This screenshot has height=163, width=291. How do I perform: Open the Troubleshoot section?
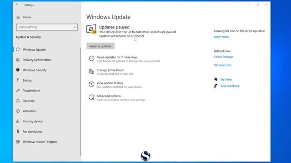31,91
